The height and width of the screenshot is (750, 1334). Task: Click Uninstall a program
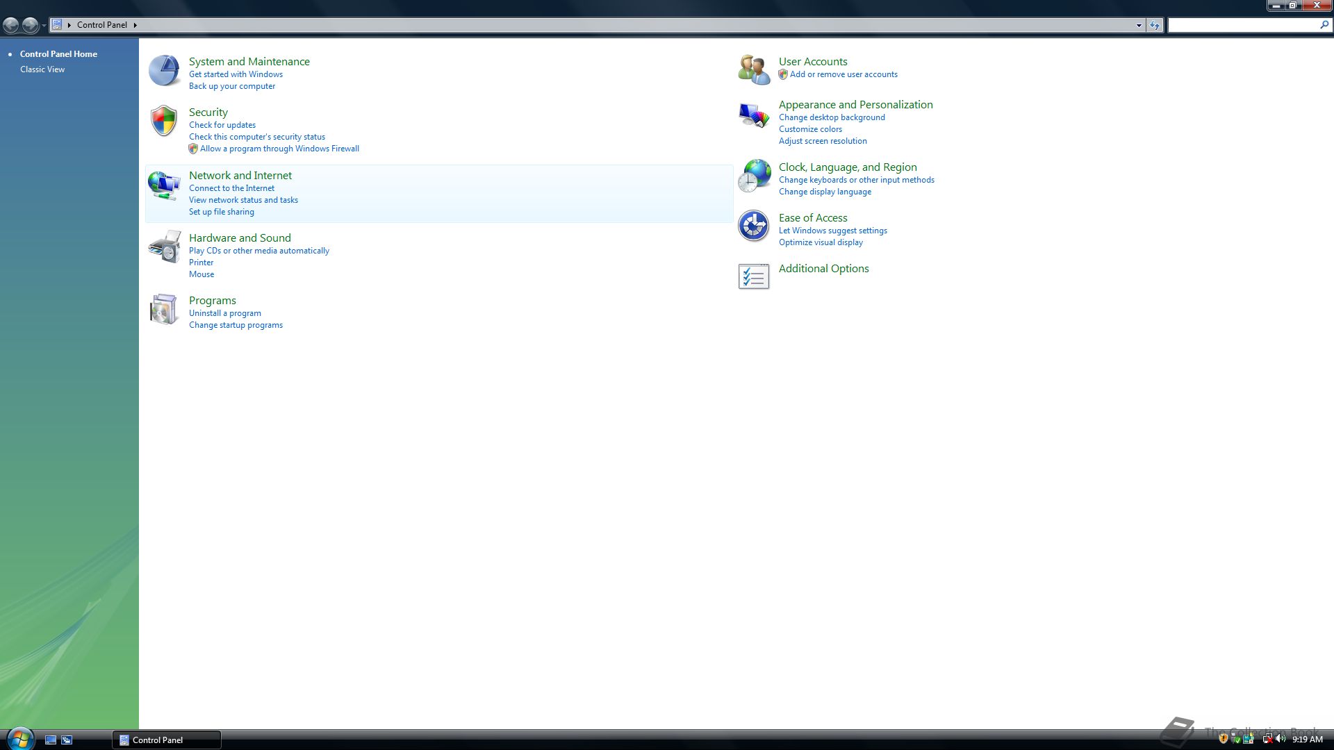(x=225, y=313)
